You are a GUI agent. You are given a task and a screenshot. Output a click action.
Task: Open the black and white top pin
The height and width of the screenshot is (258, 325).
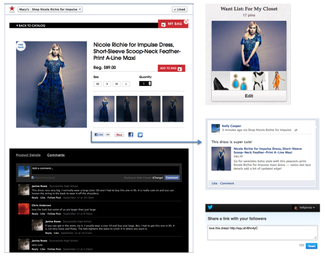point(259,81)
